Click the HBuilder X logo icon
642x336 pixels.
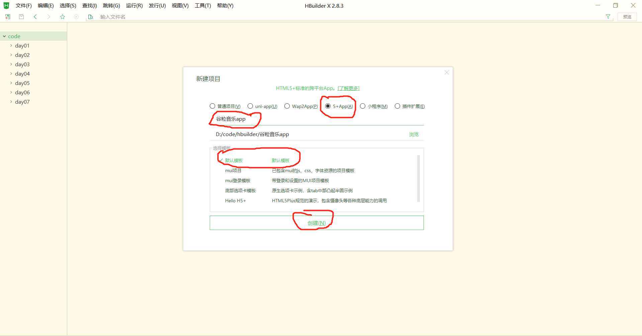pyautogui.click(x=6, y=5)
